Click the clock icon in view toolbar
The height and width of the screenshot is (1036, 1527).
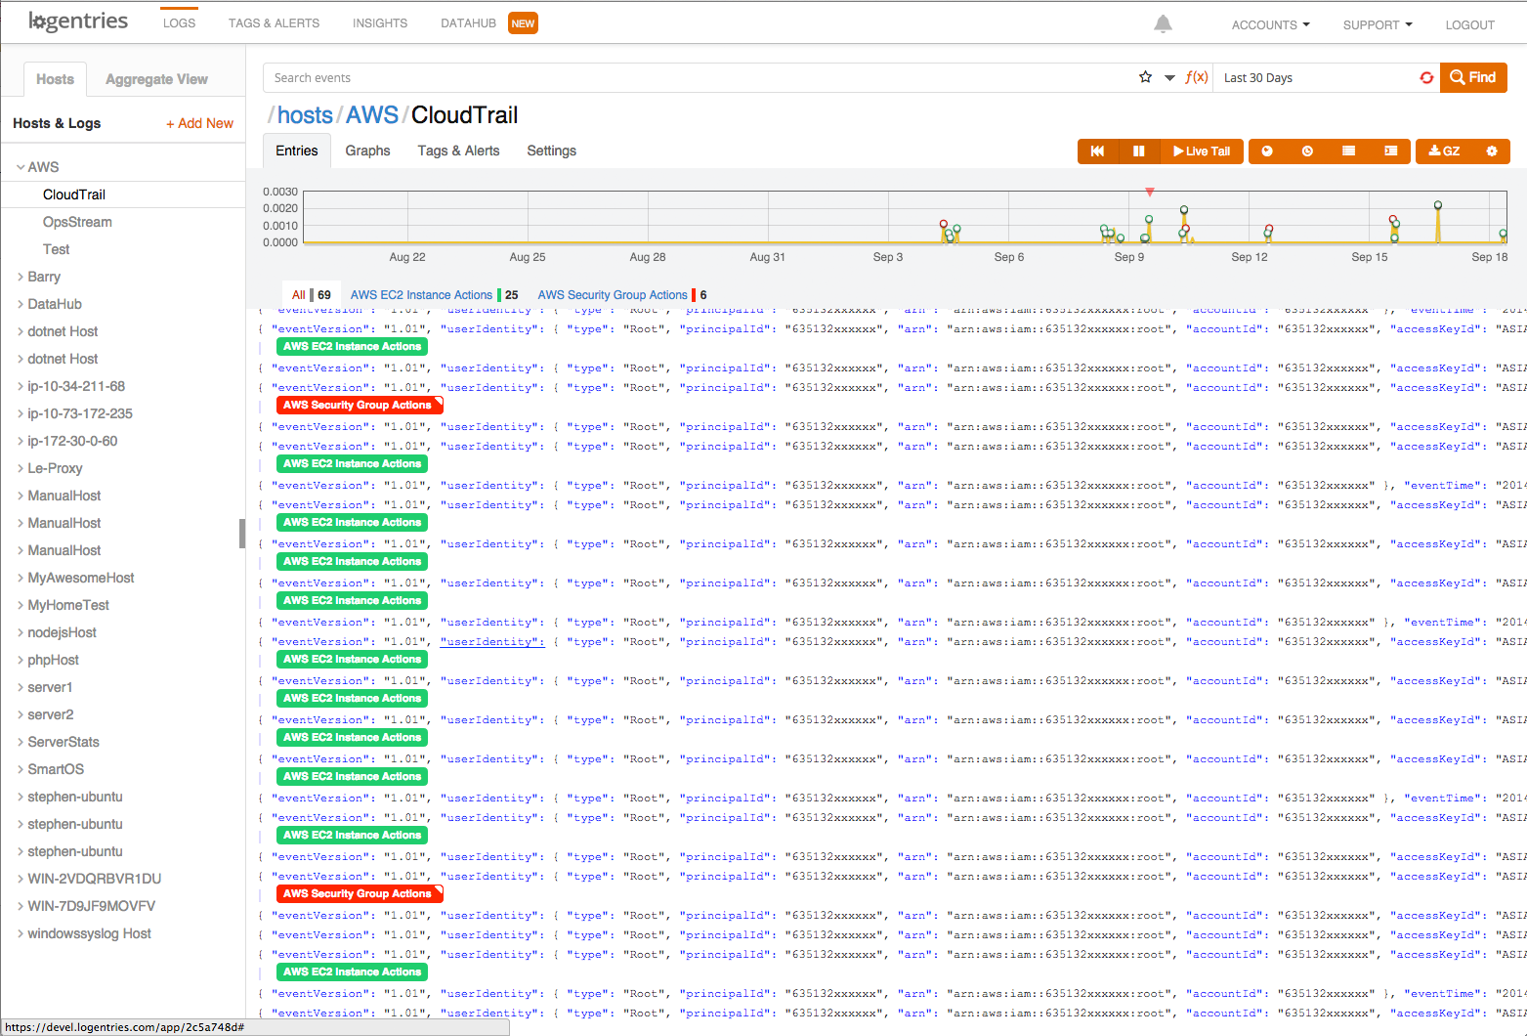click(1307, 151)
